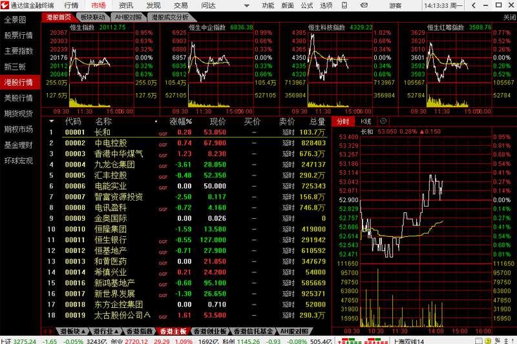This screenshot has height=344, width=517.
Task: Open 股票行情 in sidebar
Action: click(19, 35)
